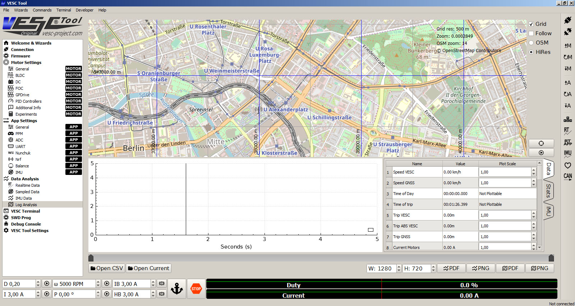Hit the red STOP button
Viewport: 575px width, 306px height.
tap(196, 289)
